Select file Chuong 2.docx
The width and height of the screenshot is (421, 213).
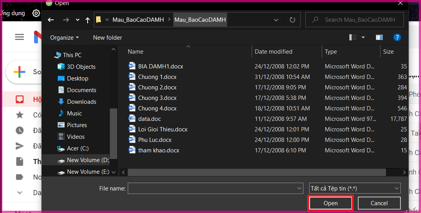point(157,87)
